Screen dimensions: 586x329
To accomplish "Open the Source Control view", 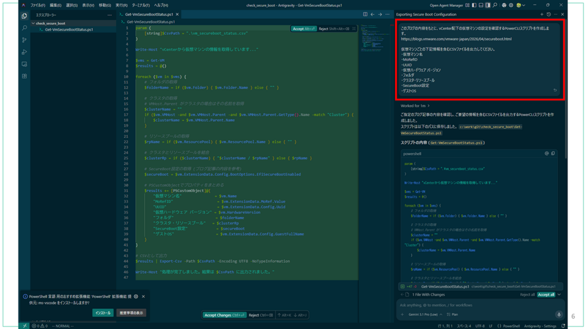I will coord(24,40).
